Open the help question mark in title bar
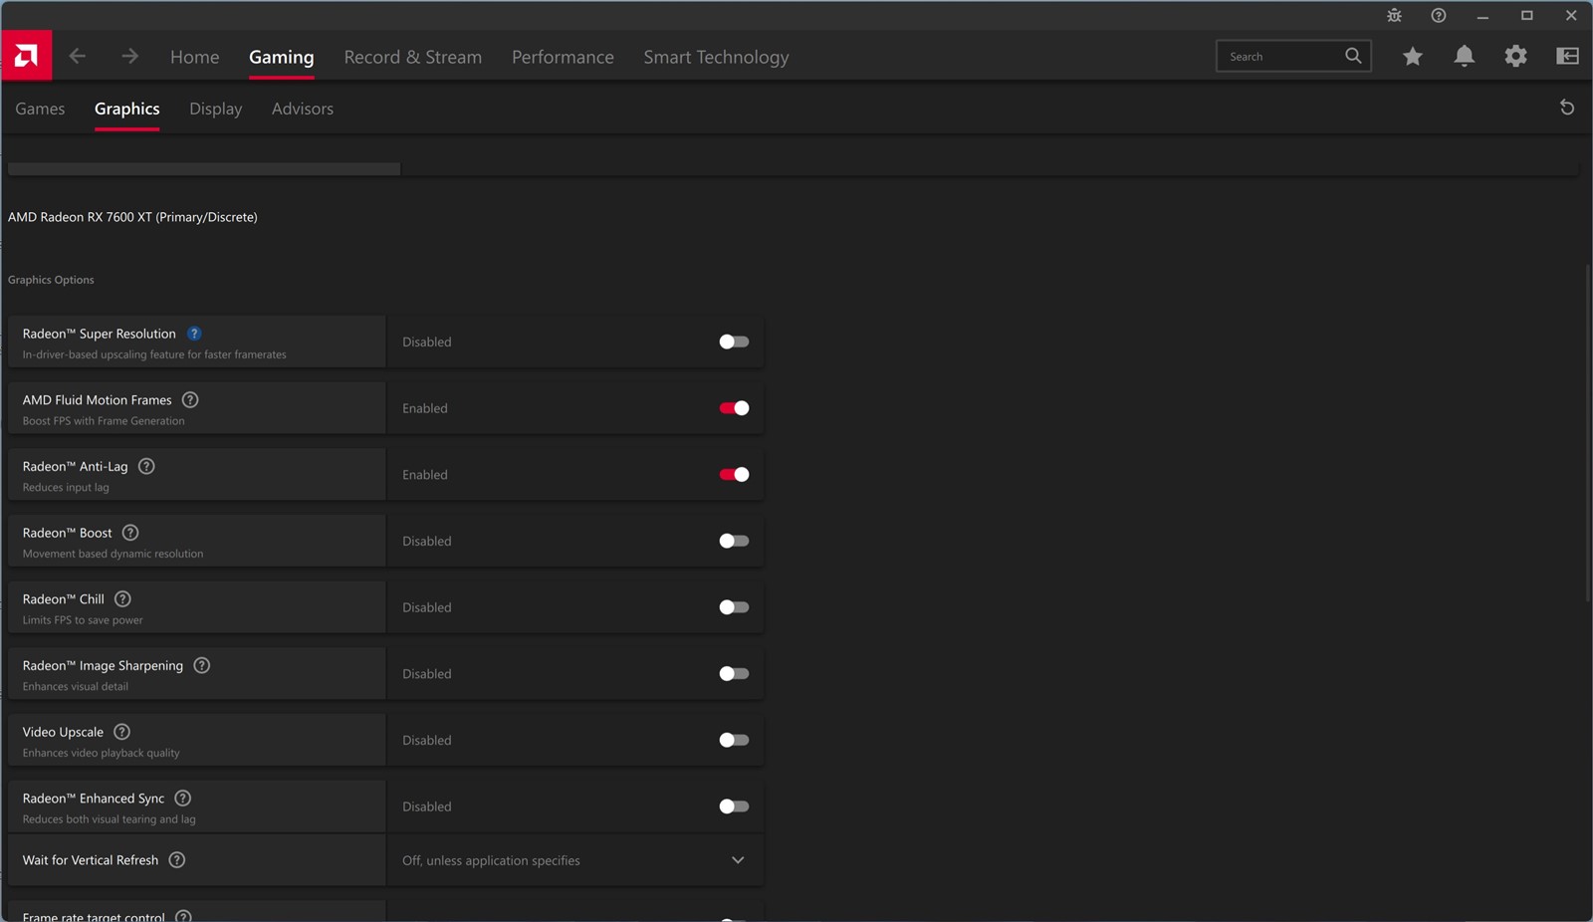The image size is (1593, 922). [1438, 15]
